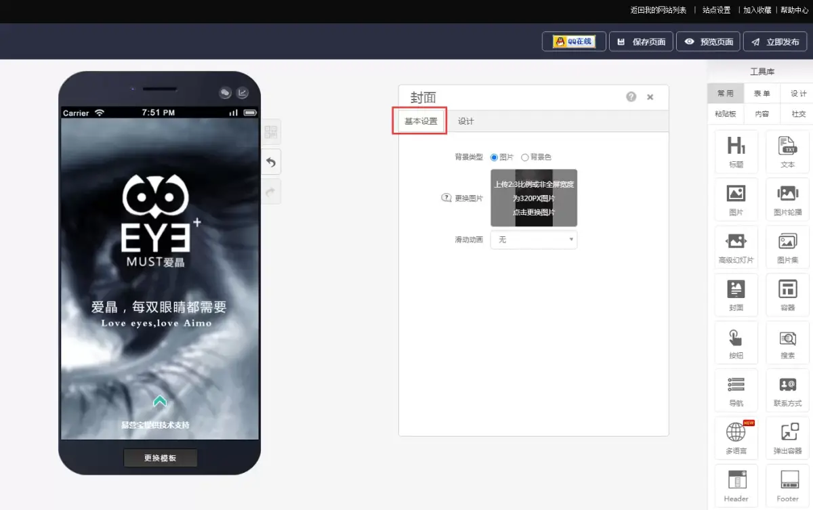Click the 易营宝提供技术支持 footer text
813x510 pixels.
pyautogui.click(x=155, y=425)
